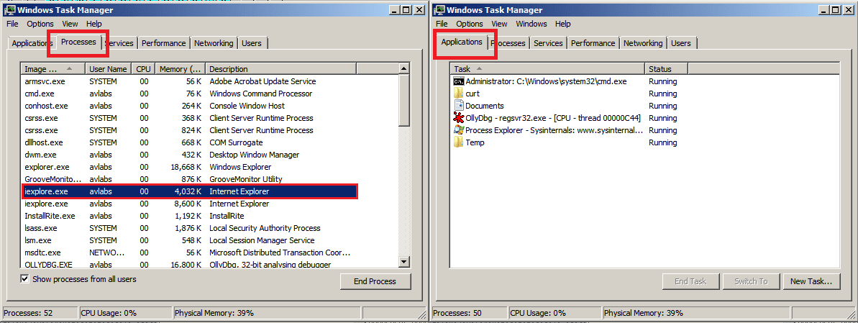
Task: Sort processes by User Name column header
Action: click(x=109, y=69)
